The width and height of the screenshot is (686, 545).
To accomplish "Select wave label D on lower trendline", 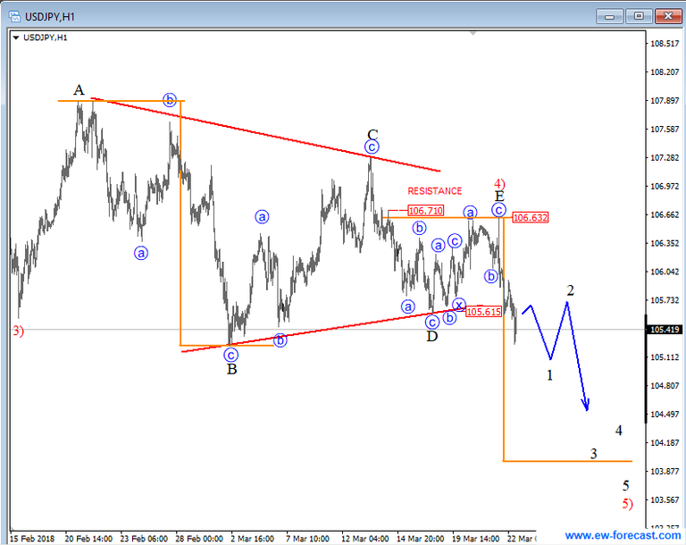I will [x=431, y=336].
